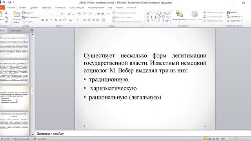
Task: Click the slide panel scroll down arrow
Action: (33, 135)
